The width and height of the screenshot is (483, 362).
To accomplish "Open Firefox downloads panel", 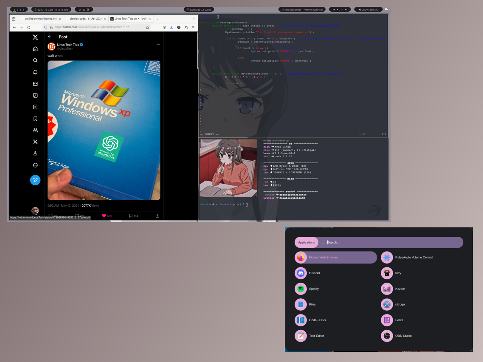I will click(171, 27).
